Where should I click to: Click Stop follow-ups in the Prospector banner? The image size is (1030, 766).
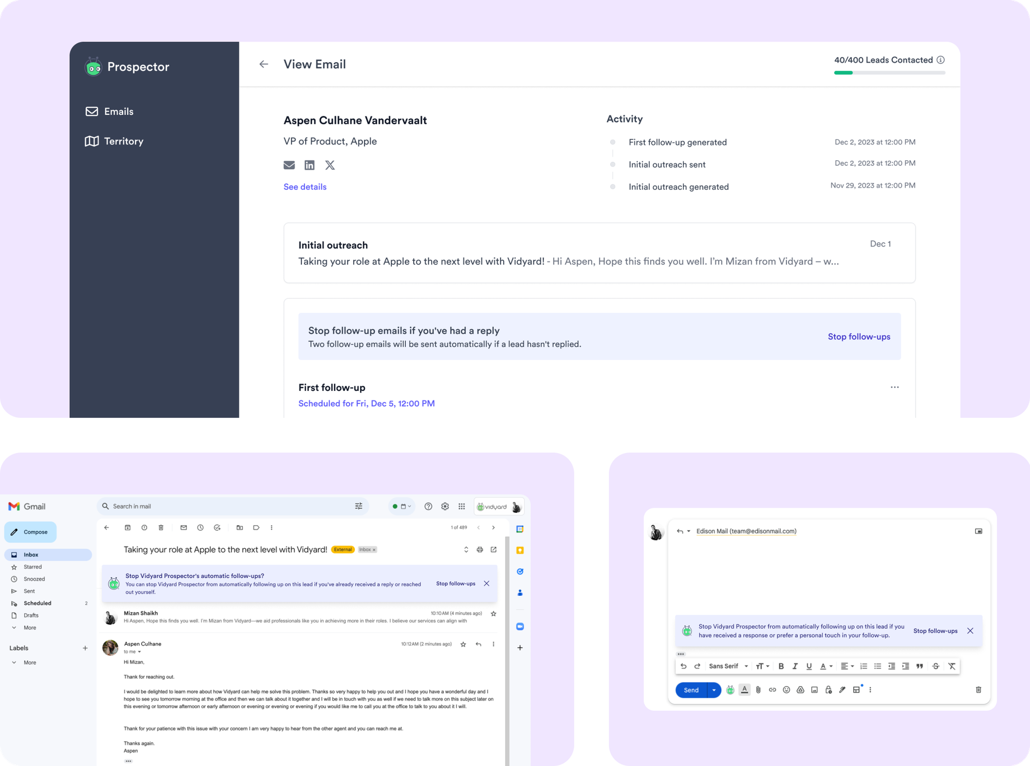click(x=859, y=337)
